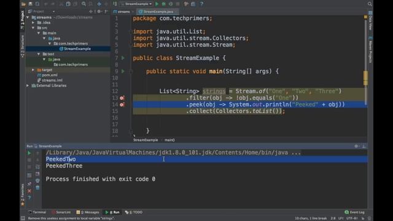
Task: Click the Save All toolbar icon
Action: click(30, 4)
